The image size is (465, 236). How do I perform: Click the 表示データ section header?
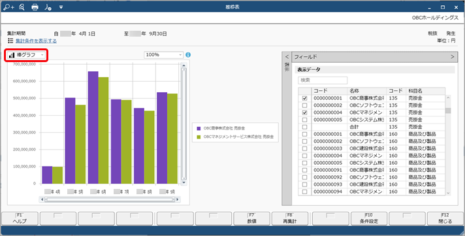376,70
